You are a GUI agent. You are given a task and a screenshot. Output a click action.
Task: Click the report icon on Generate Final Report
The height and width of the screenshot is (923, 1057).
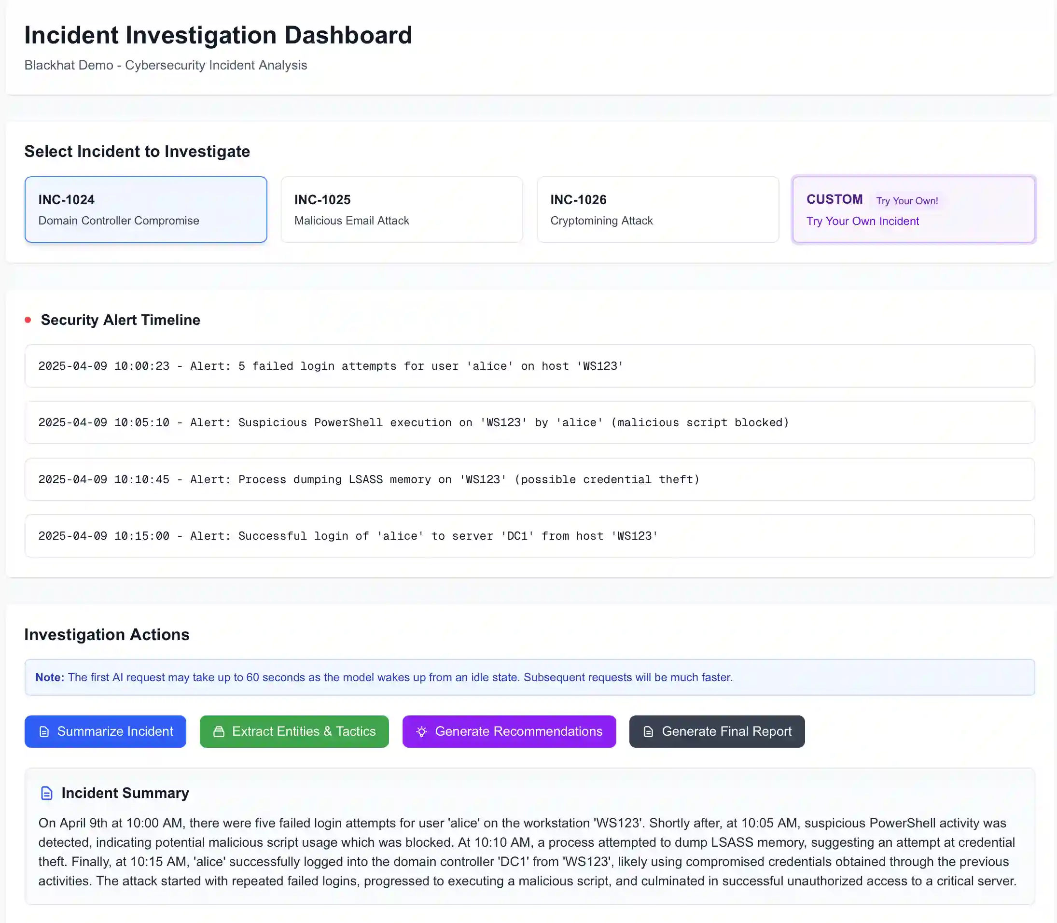647,731
